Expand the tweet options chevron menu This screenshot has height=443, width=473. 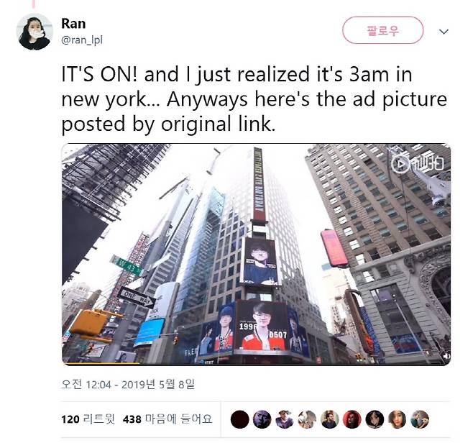[x=444, y=32]
